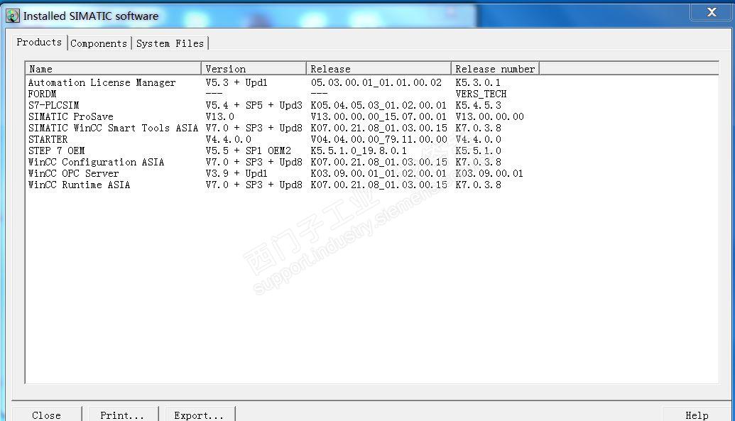Select STEP 7 OEM entry
Image resolution: width=735 pixels, height=421 pixels.
coord(56,151)
